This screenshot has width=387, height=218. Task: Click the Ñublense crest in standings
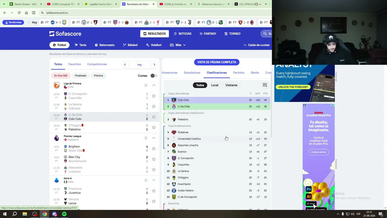click(174, 132)
